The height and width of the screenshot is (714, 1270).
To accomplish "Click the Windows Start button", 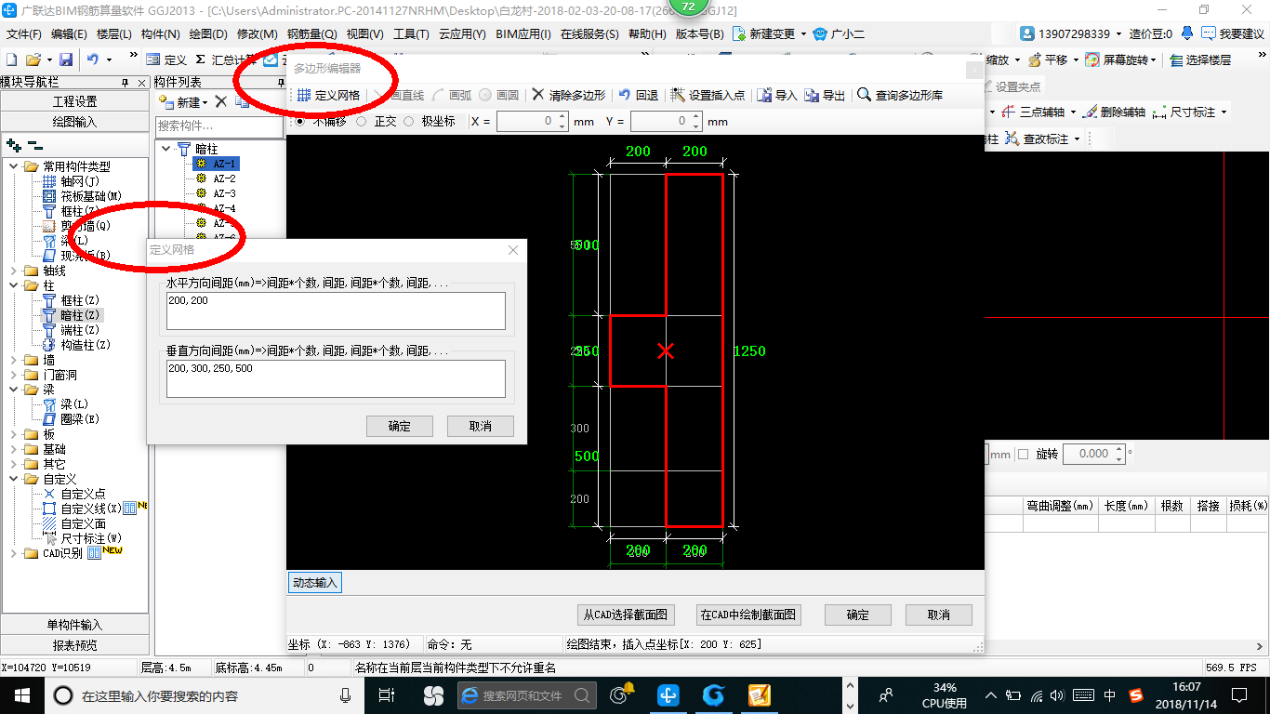I will click(x=20, y=694).
